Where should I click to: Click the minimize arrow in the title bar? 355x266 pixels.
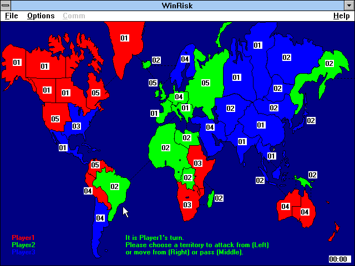tap(349, 6)
